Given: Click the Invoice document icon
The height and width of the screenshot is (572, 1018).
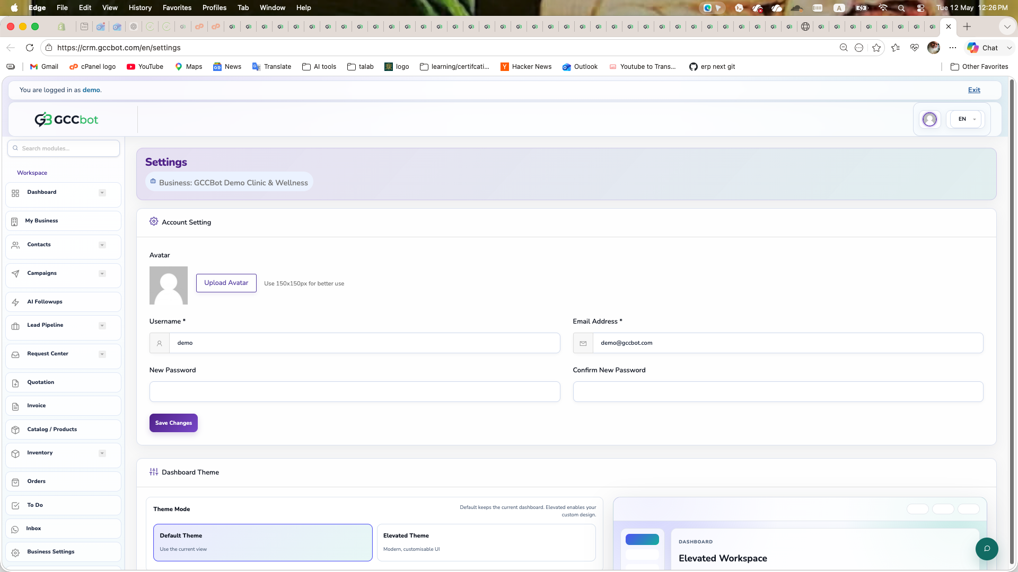Looking at the screenshot, I should (x=15, y=406).
